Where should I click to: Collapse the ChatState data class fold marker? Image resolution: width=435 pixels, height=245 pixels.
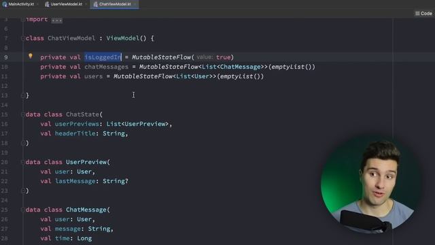[x=22, y=114]
